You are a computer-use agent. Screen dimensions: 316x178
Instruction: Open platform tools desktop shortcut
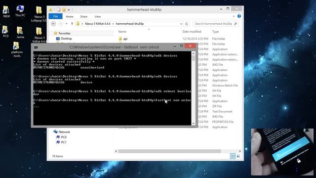(x=17, y=49)
